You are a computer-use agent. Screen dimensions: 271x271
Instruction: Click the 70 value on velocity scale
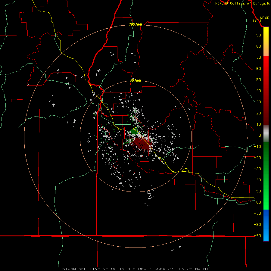pyautogui.click(x=259, y=58)
